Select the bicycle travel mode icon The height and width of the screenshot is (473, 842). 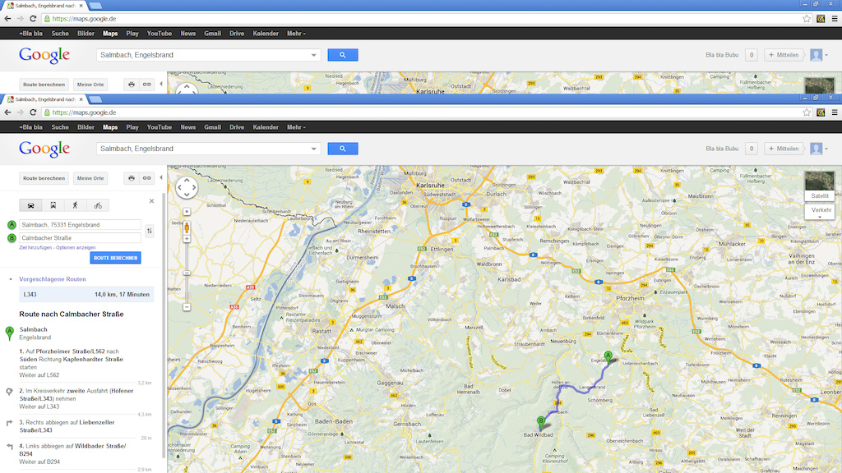click(x=98, y=205)
